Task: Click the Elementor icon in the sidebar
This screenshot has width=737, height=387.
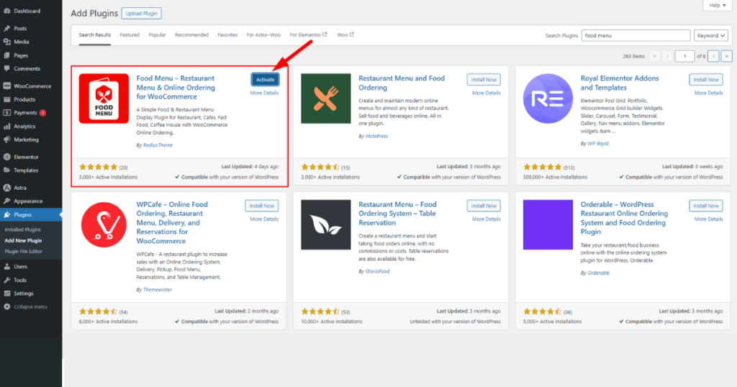Action: (6, 157)
